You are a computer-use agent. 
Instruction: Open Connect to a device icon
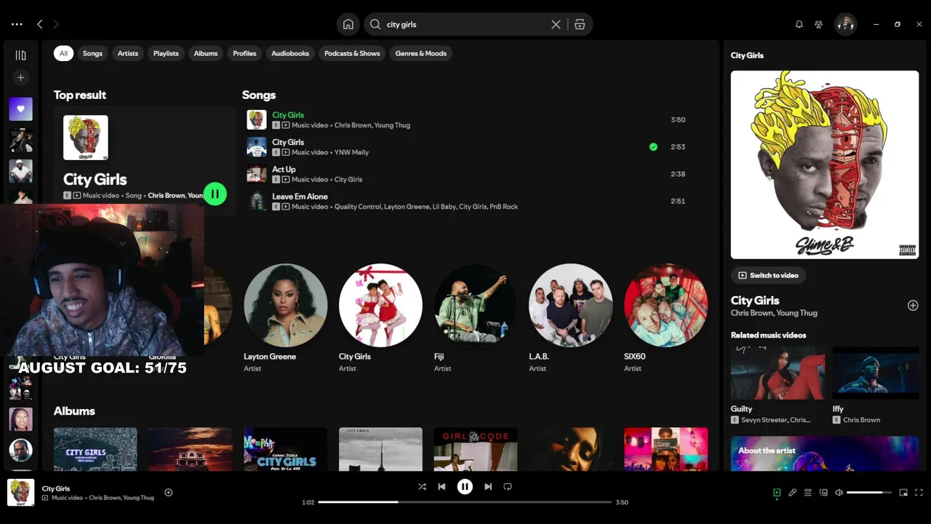[823, 493]
